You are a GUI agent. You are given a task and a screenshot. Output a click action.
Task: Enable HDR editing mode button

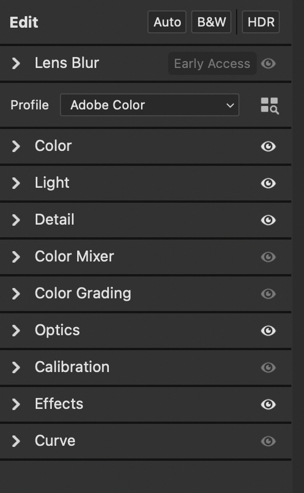(x=261, y=22)
